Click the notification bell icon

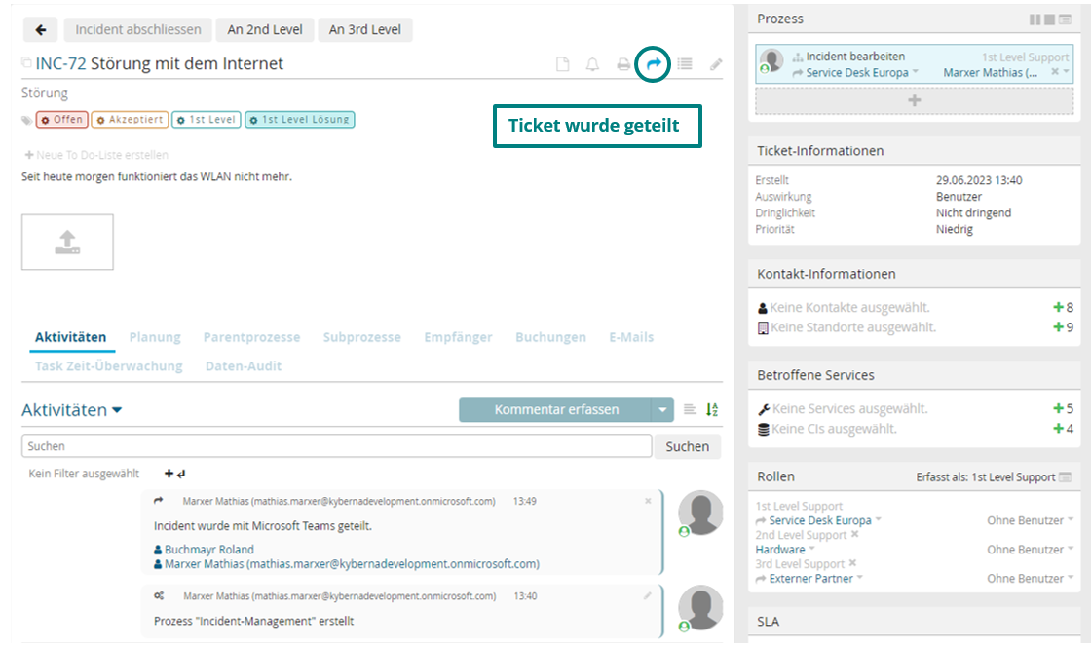click(592, 64)
